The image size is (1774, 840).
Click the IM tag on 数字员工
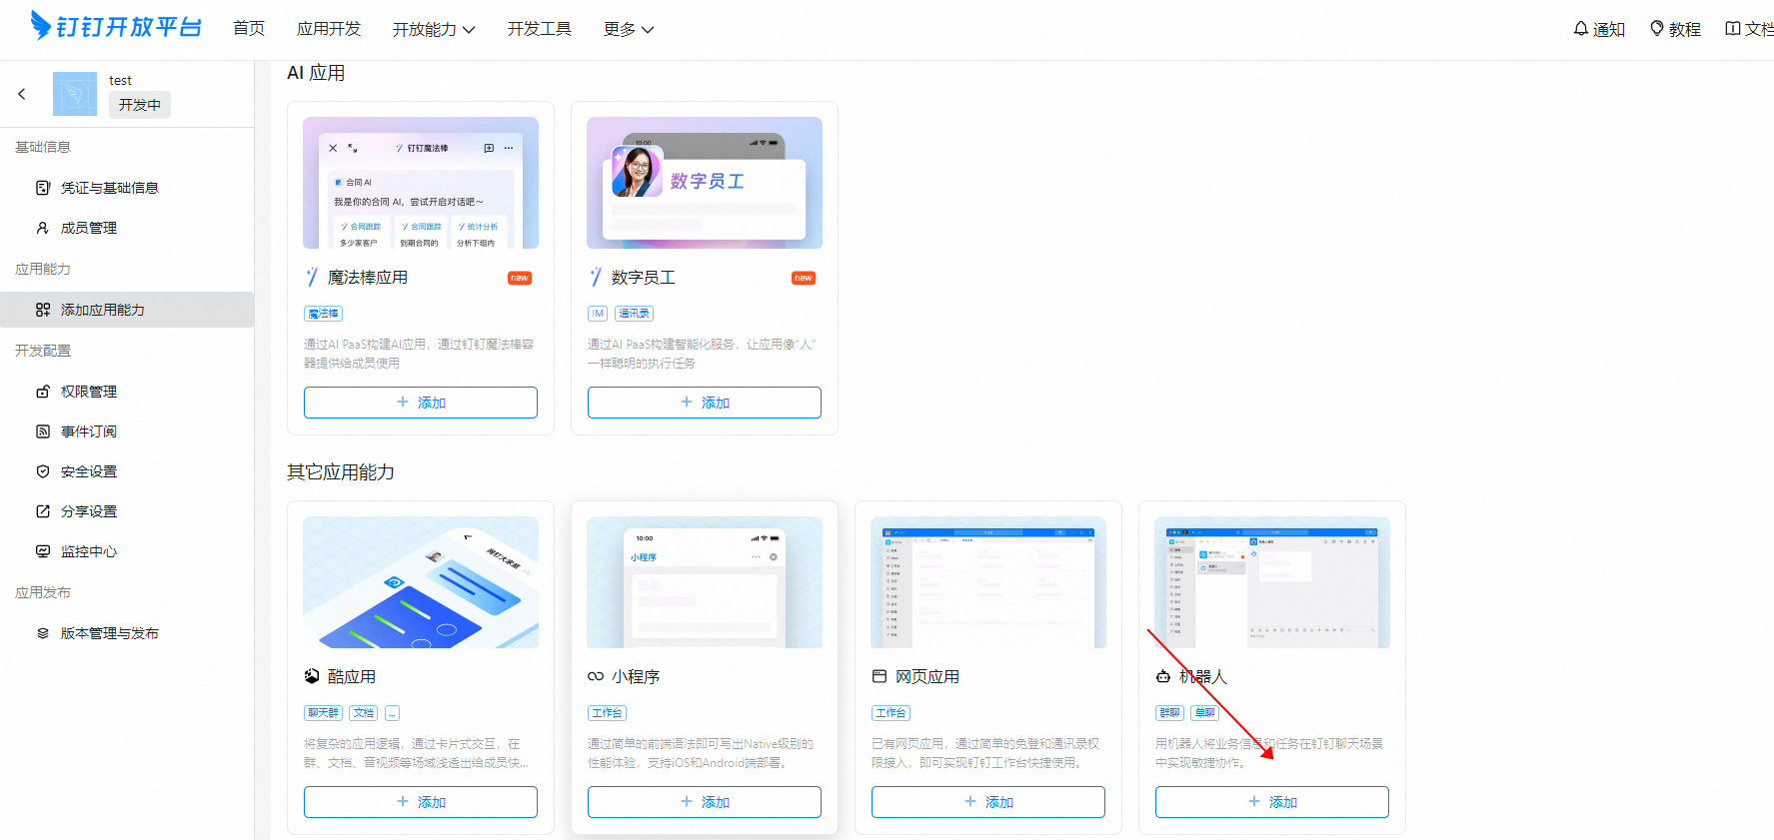tap(598, 314)
